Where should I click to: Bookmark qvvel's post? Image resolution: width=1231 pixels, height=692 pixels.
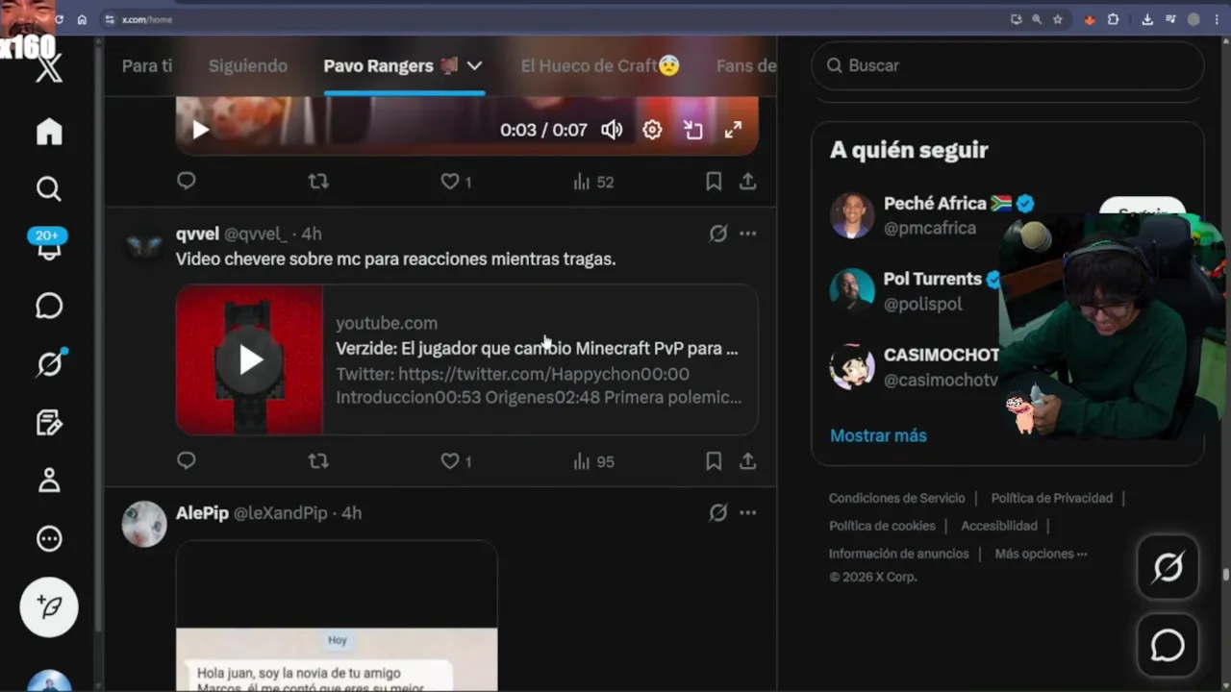[714, 461]
